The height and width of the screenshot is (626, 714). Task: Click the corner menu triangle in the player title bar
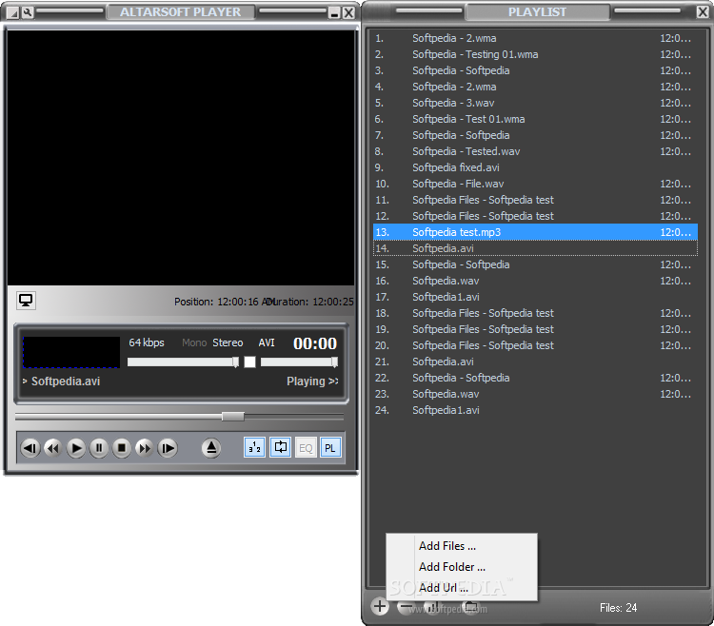coord(14,13)
